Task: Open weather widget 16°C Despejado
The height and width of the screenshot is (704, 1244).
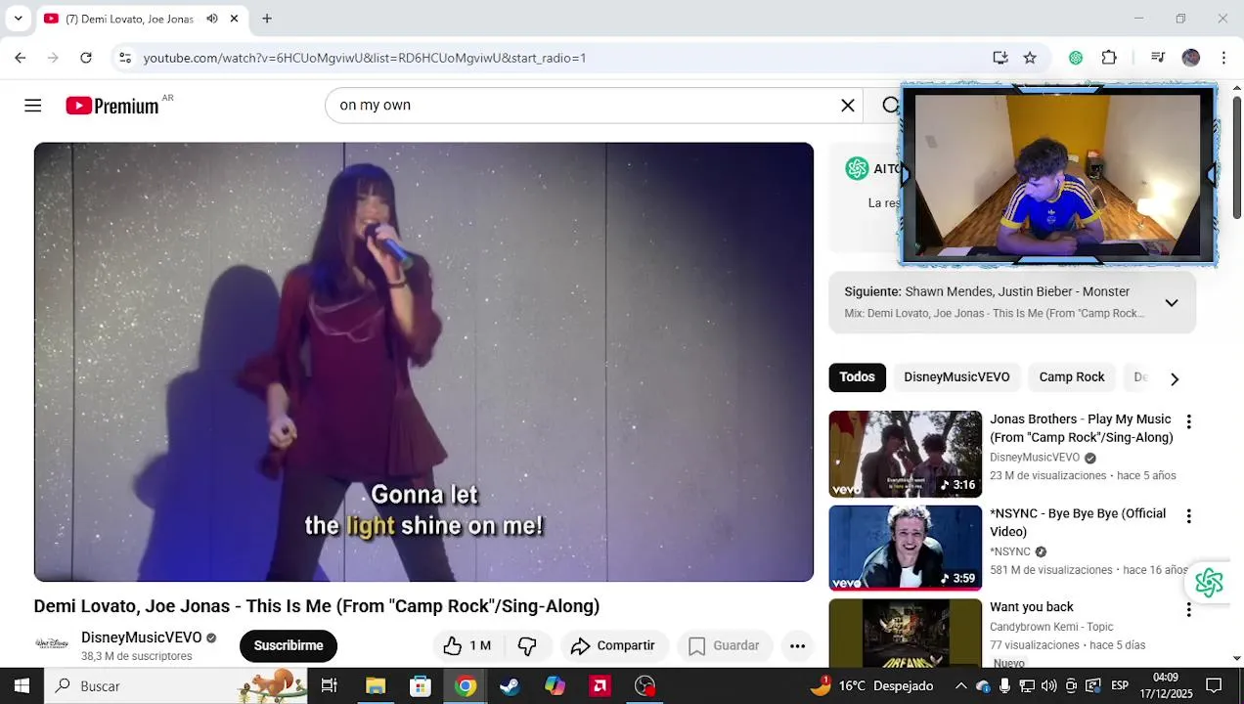Action: (x=871, y=686)
